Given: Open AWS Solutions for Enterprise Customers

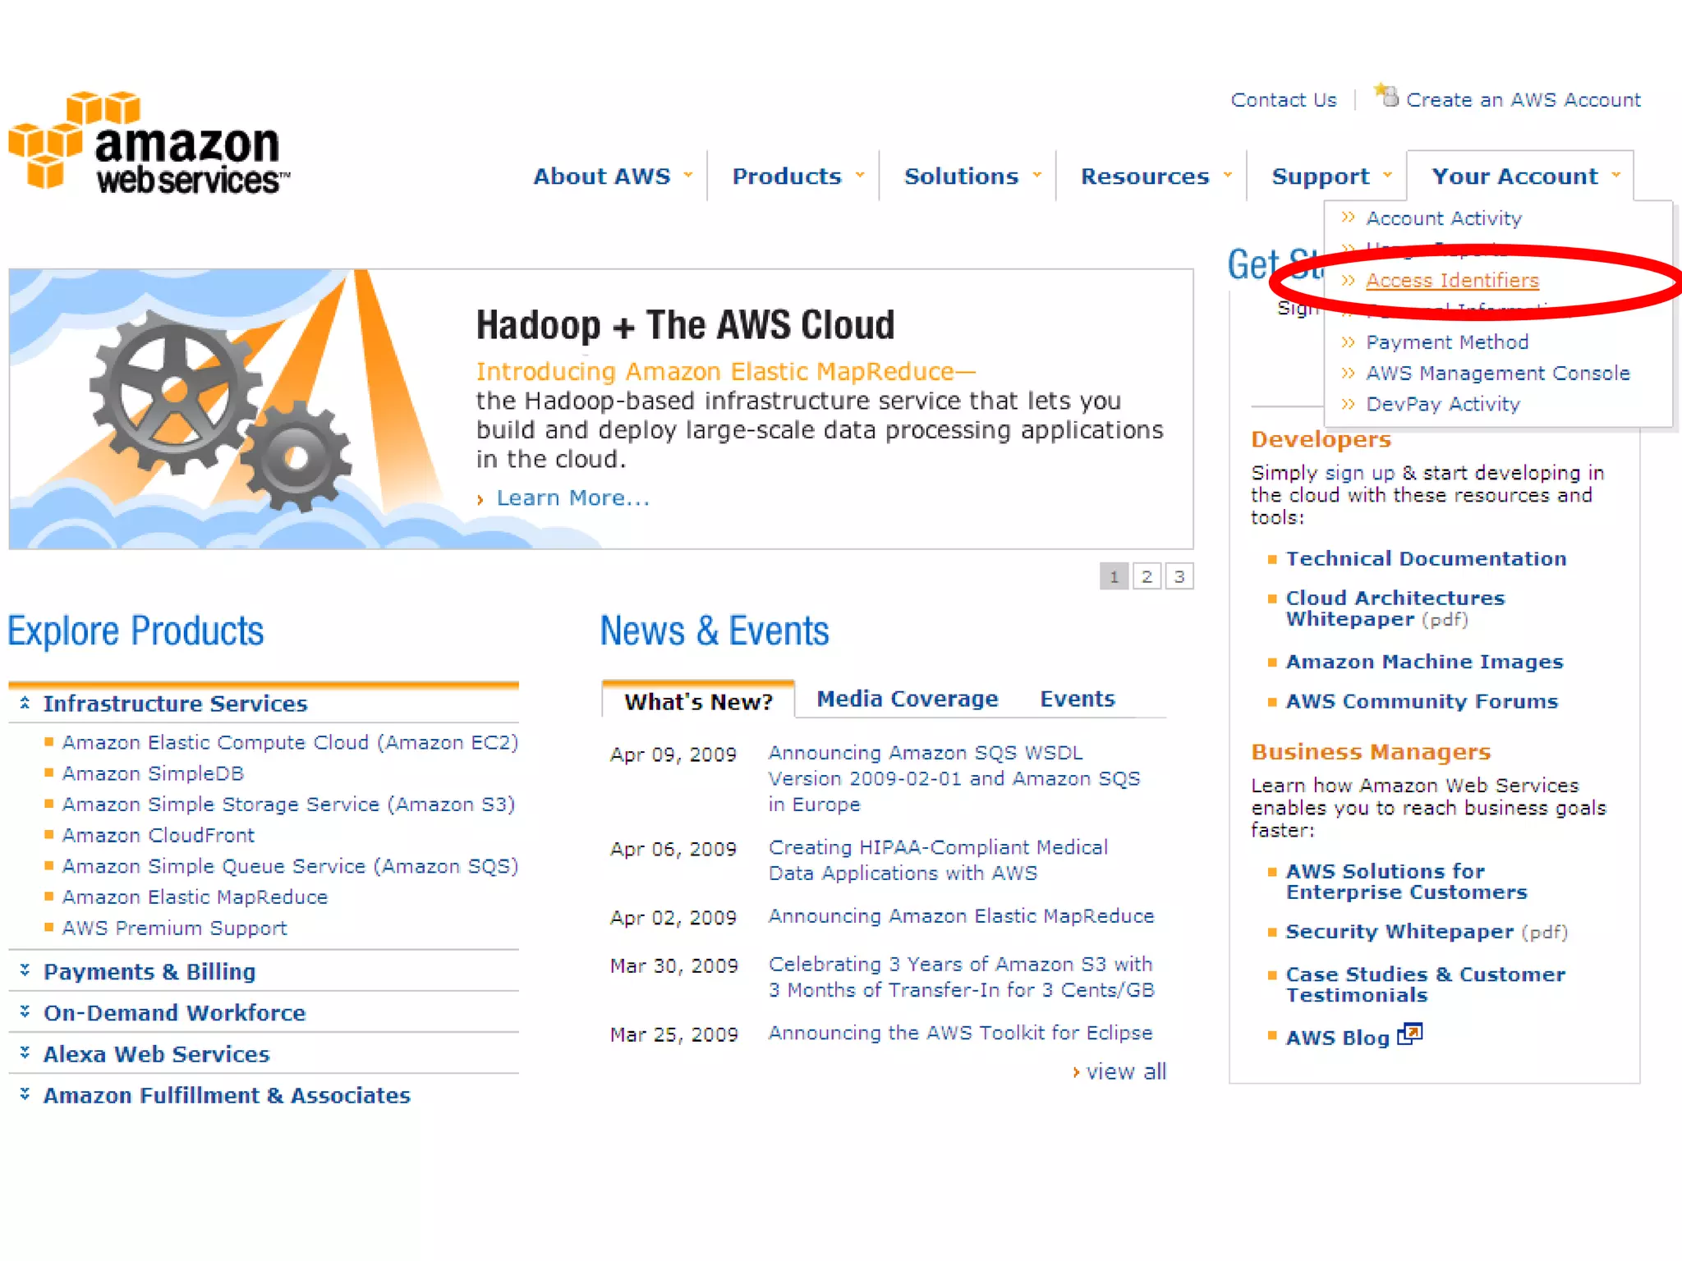Looking at the screenshot, I should [x=1406, y=882].
